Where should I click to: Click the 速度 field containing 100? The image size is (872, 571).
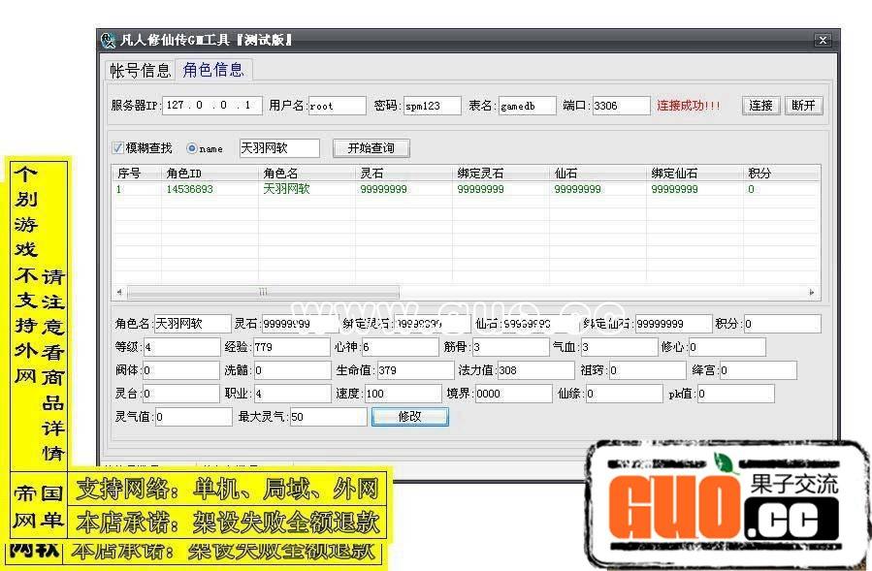(404, 394)
